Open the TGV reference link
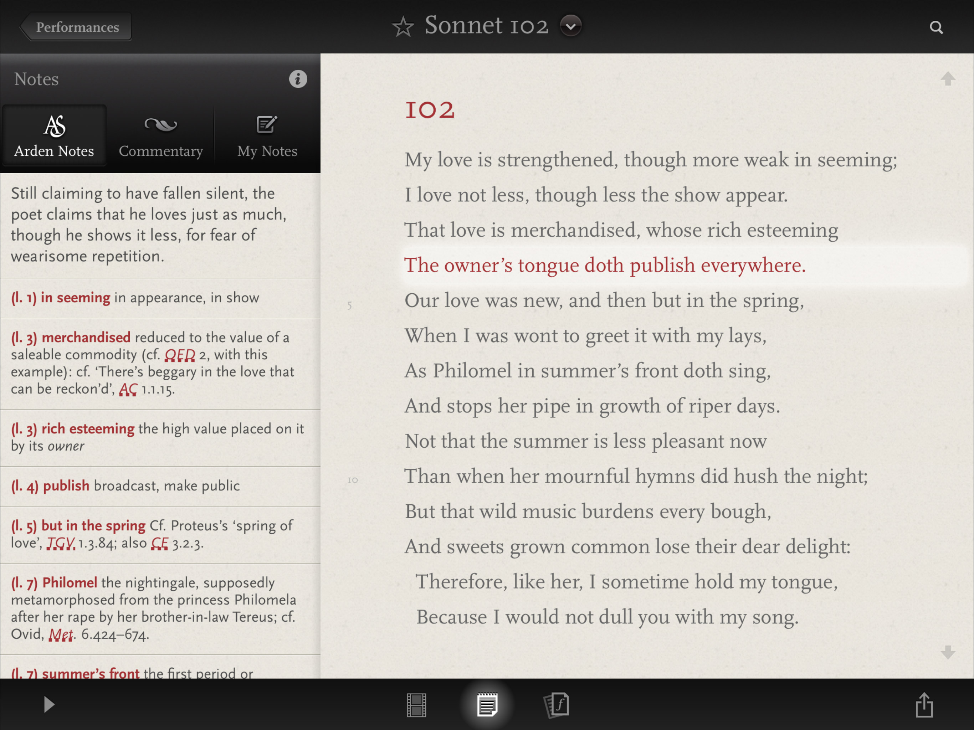The image size is (974, 730). 61,543
